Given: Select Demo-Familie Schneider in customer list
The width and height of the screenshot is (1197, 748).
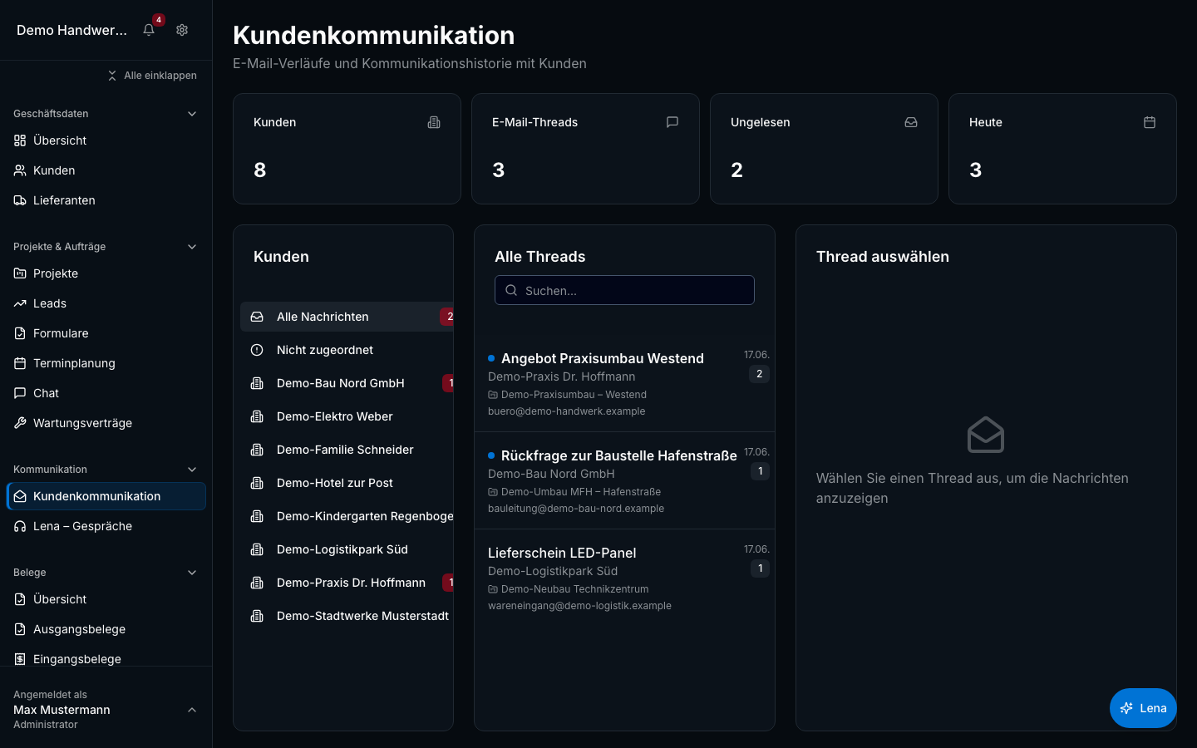Looking at the screenshot, I should 347,450.
